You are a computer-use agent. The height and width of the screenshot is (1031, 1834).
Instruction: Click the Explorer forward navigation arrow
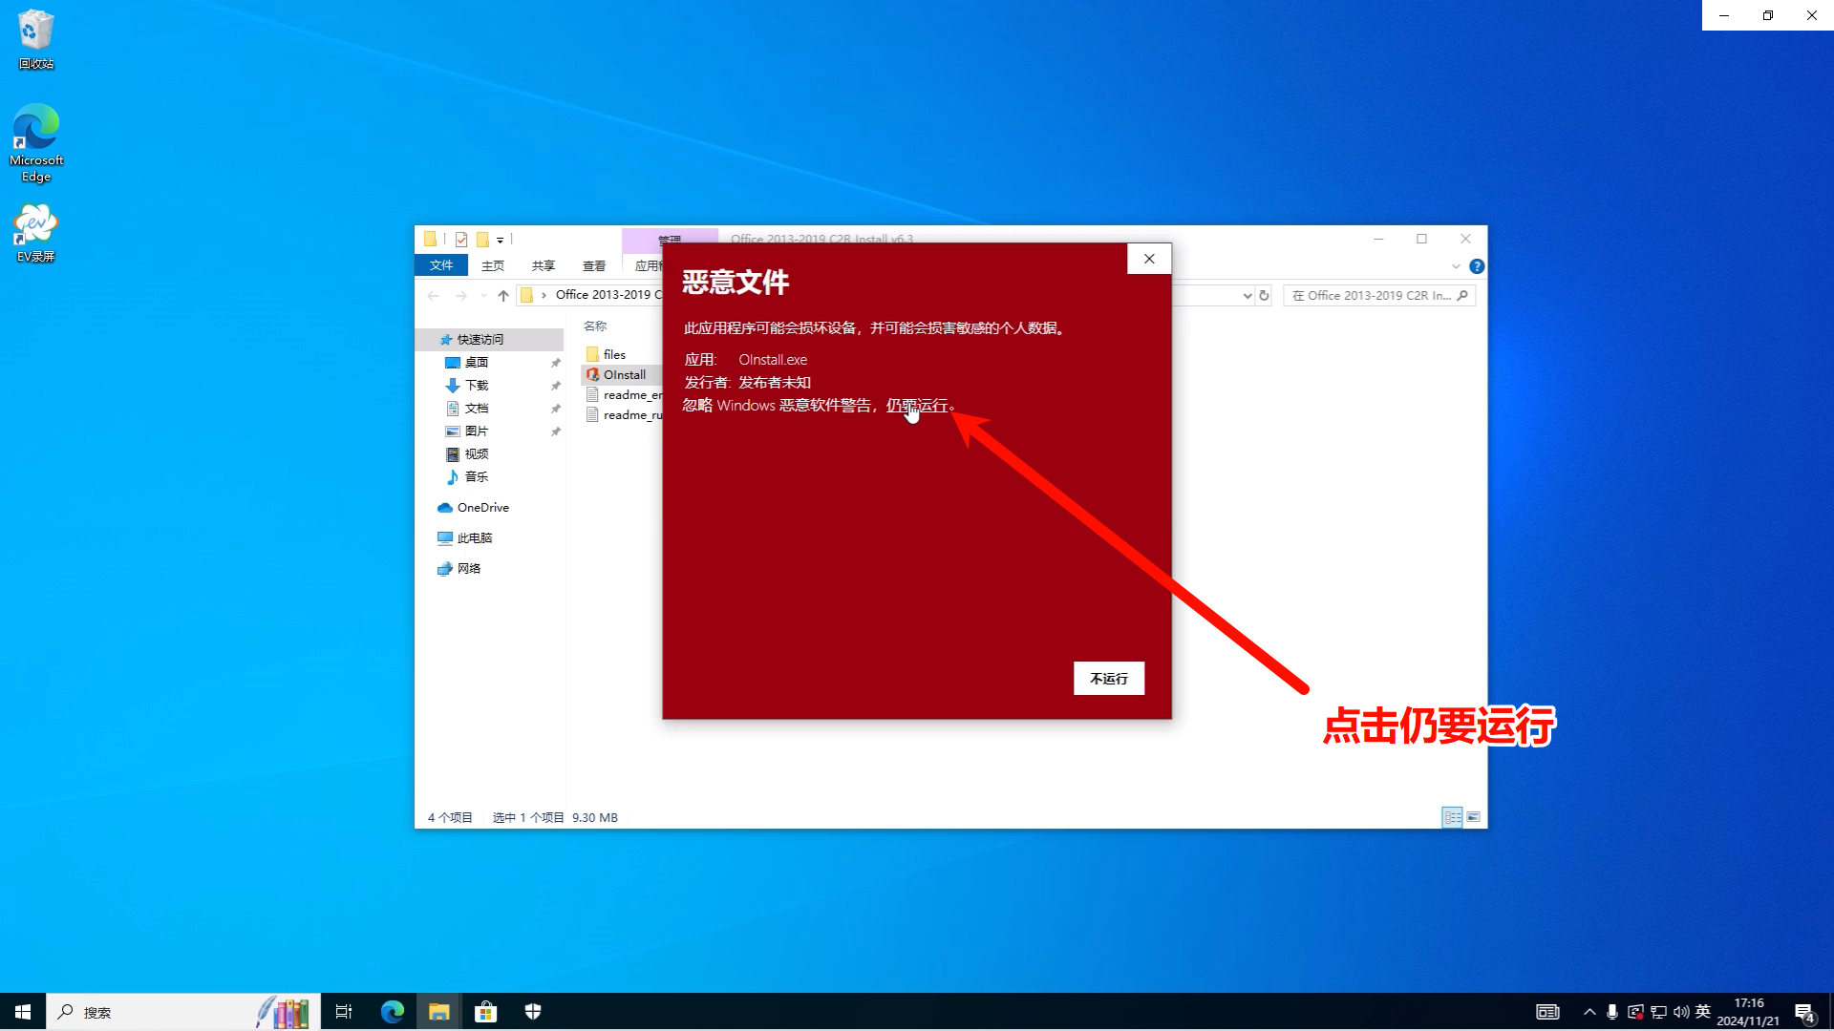coord(461,296)
